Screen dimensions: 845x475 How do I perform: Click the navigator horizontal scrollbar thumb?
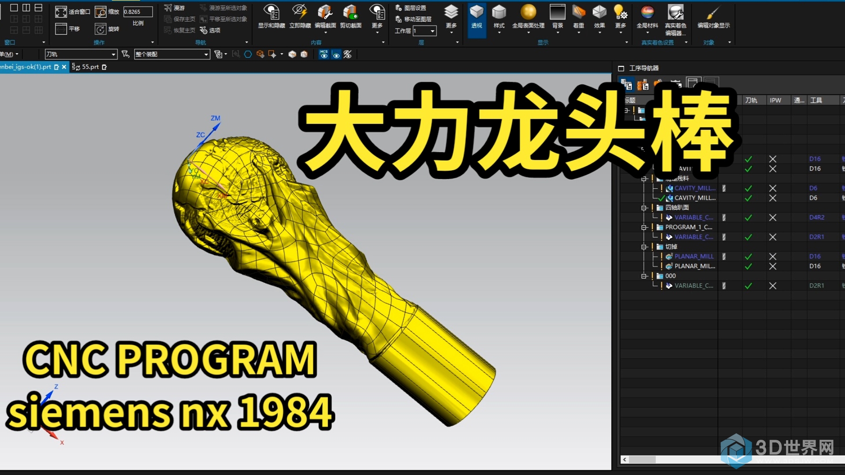pos(642,460)
